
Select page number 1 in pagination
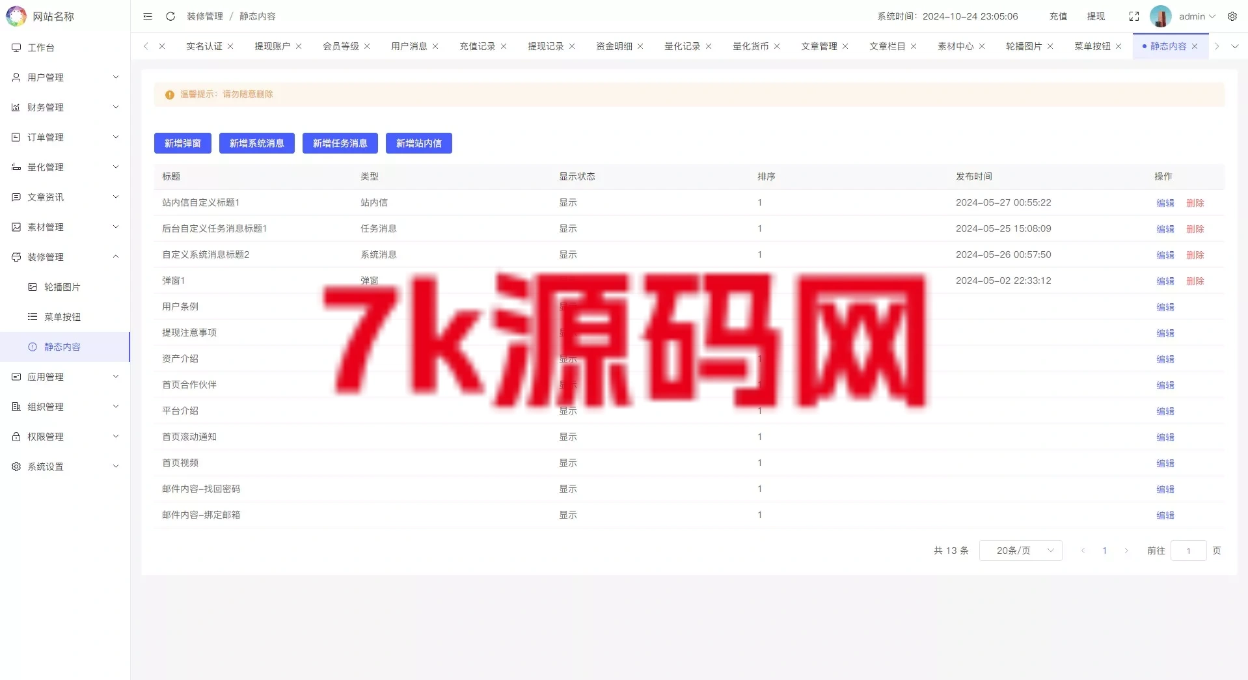pyautogui.click(x=1104, y=551)
